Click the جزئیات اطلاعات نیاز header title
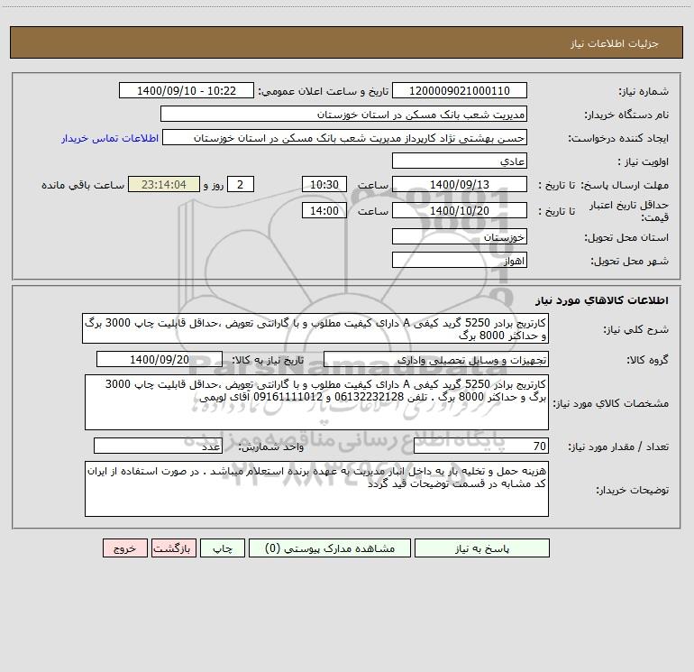Viewport: 694px width, 672px height. click(x=615, y=43)
